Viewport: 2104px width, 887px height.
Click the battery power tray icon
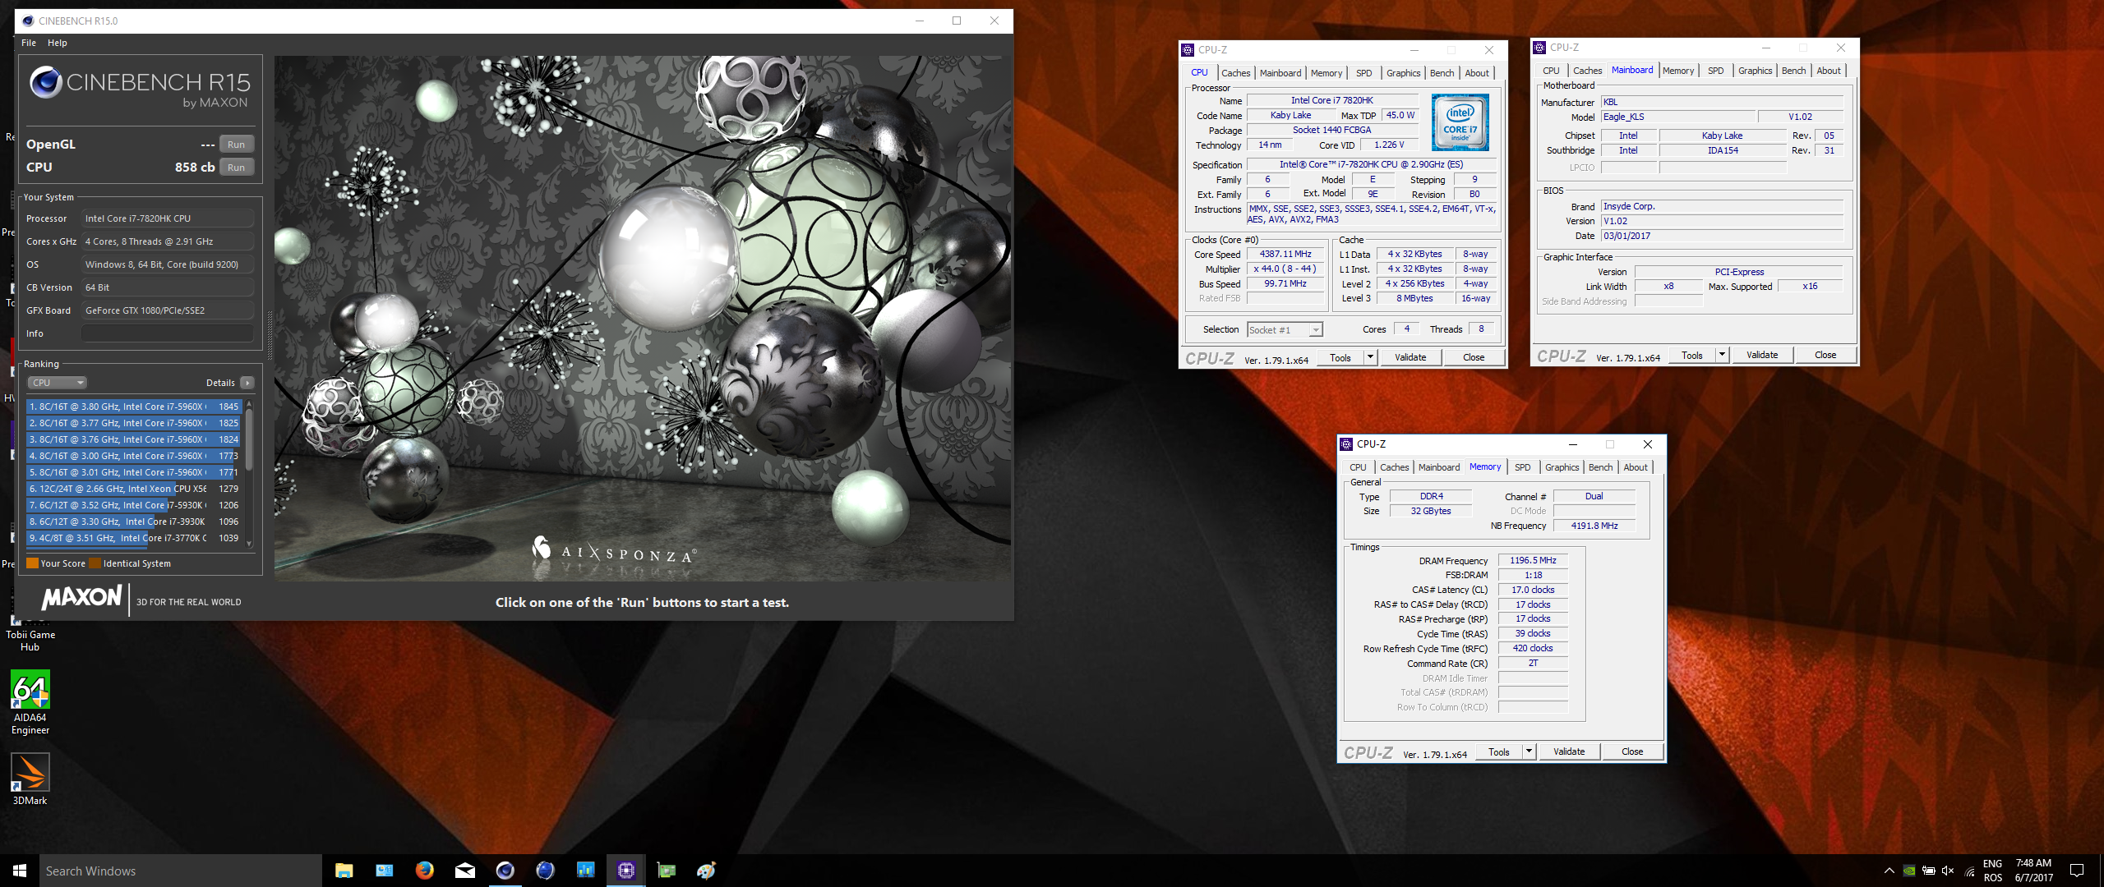click(1928, 871)
